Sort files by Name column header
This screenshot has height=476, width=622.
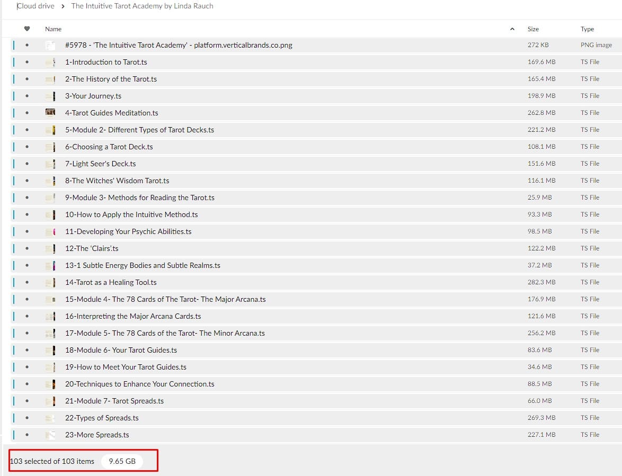tap(54, 29)
